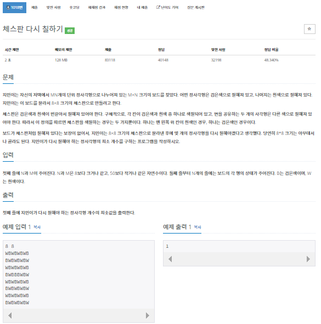Screen dimensions: 321x324
Task: Click the BWBBBWBW row in example input
Action: [17, 275]
